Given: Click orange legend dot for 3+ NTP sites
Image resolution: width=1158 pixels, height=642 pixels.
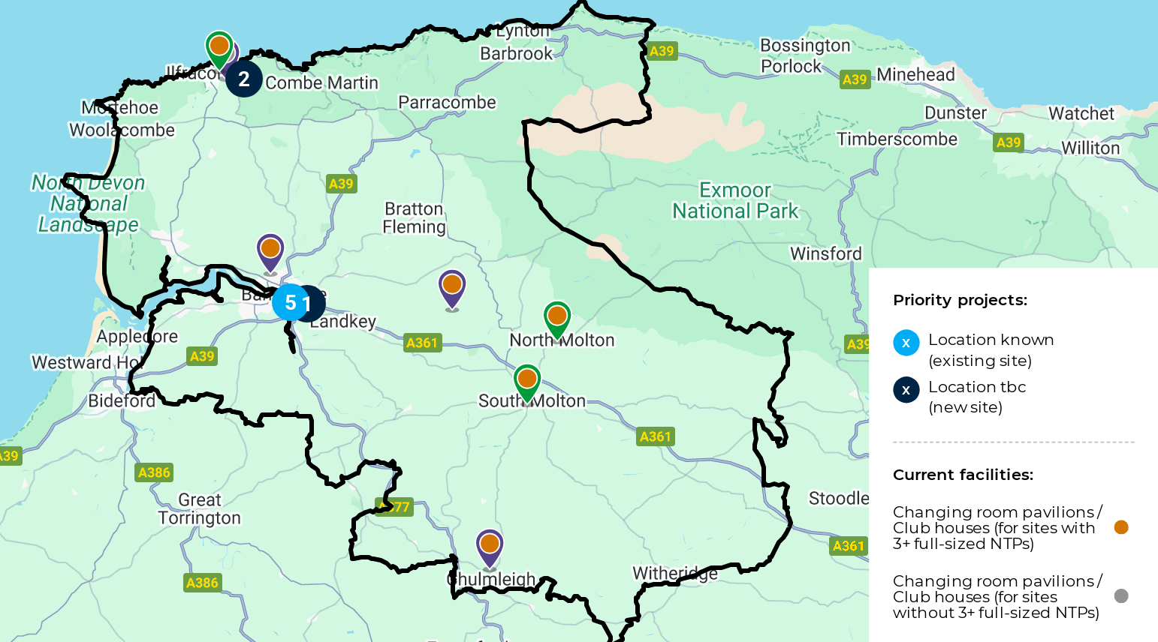Looking at the screenshot, I should click(x=1121, y=527).
